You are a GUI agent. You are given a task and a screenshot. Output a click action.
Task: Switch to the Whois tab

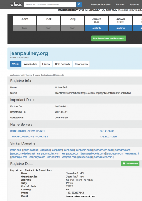pyautogui.click(x=16, y=64)
